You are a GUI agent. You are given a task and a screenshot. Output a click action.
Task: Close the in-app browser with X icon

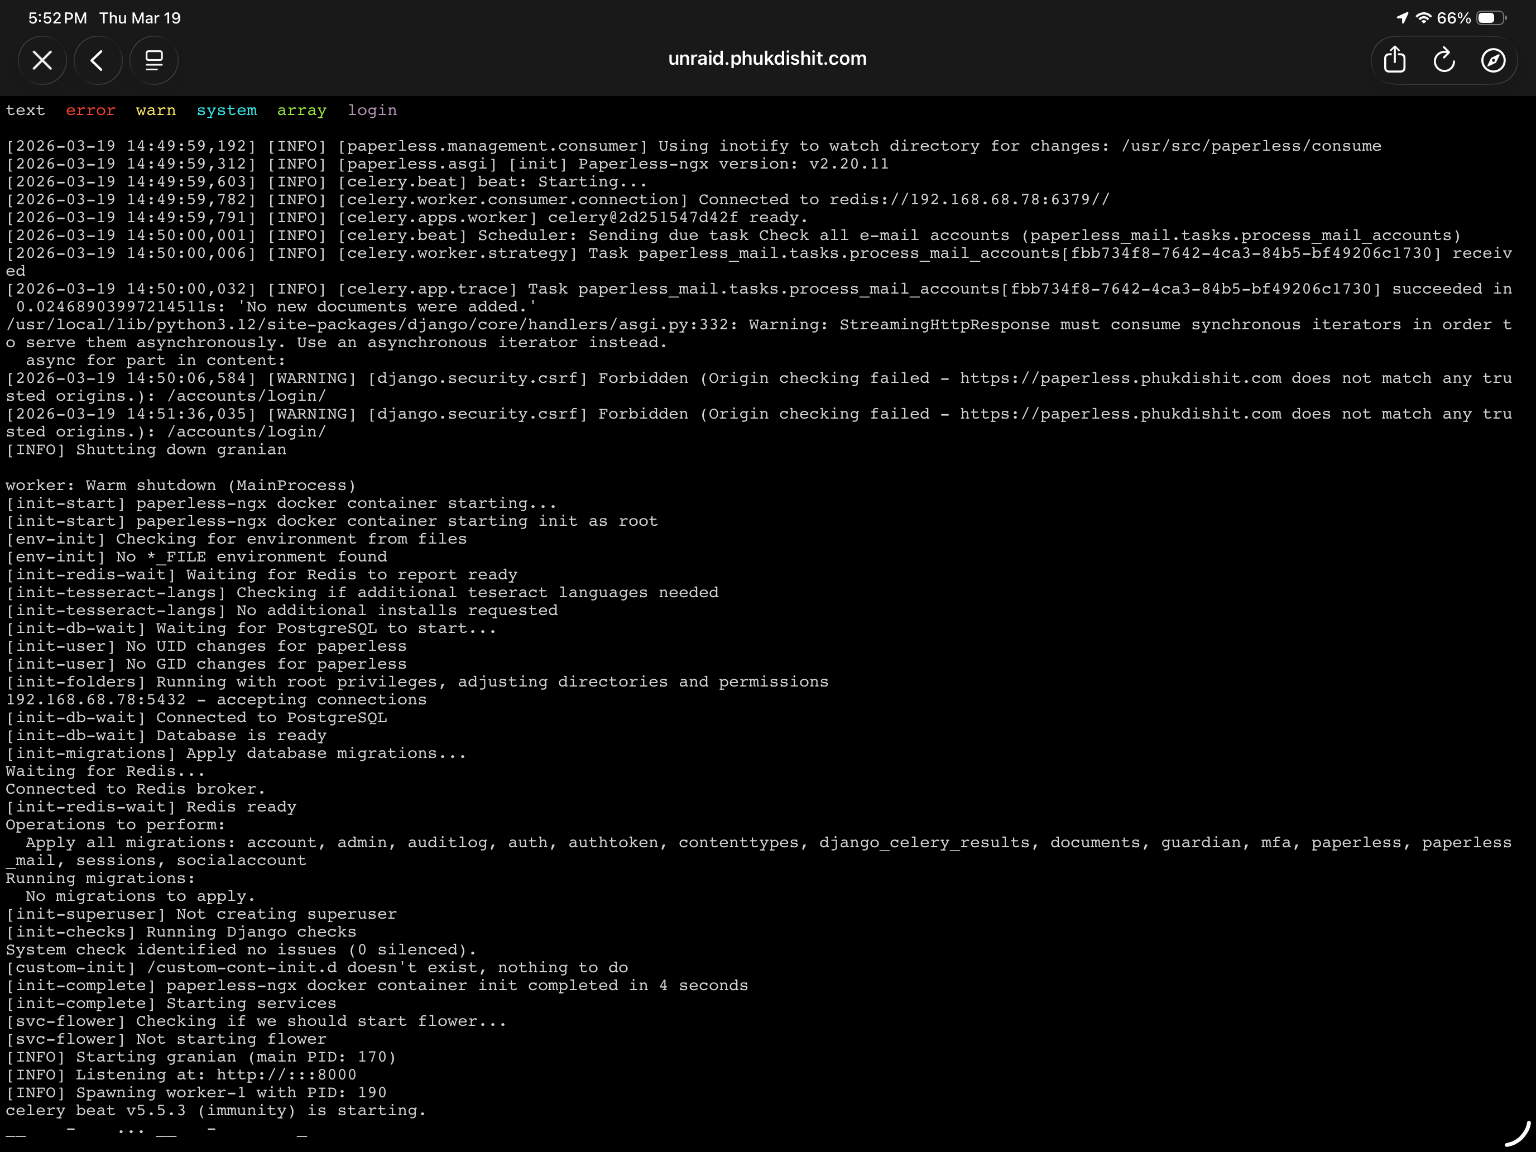[x=42, y=60]
